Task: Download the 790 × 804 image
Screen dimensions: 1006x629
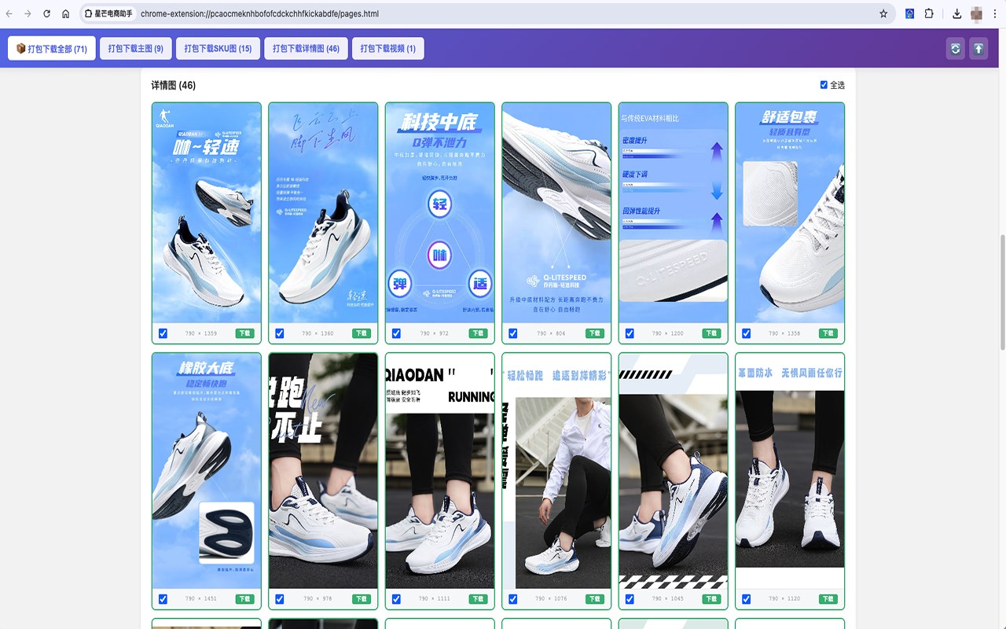Action: click(595, 333)
